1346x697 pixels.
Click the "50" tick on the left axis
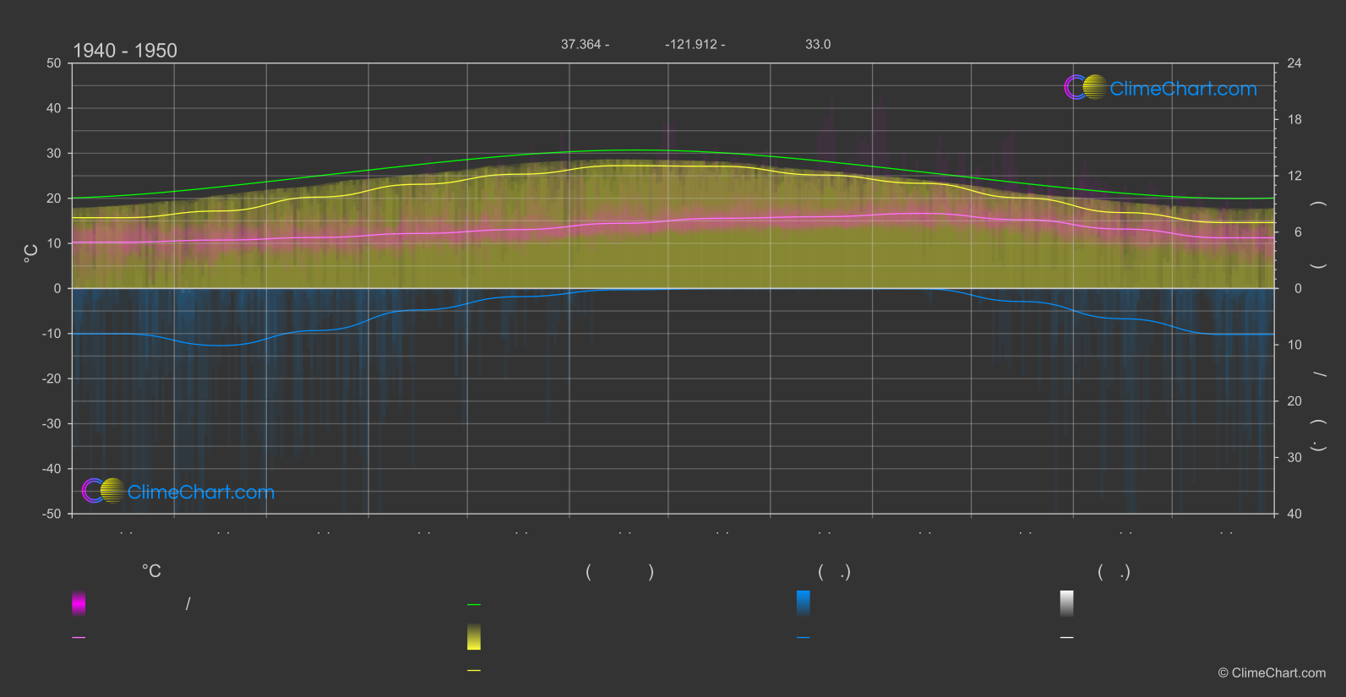coord(54,63)
